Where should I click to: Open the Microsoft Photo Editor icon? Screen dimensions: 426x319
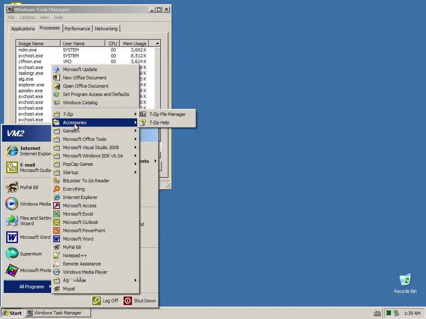pos(12,270)
